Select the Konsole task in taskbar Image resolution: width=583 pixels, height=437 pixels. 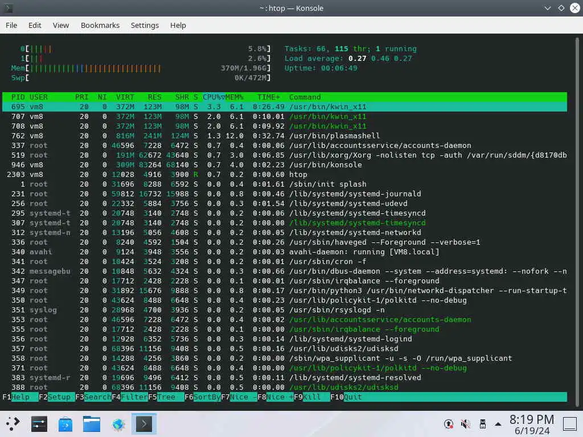click(144, 423)
